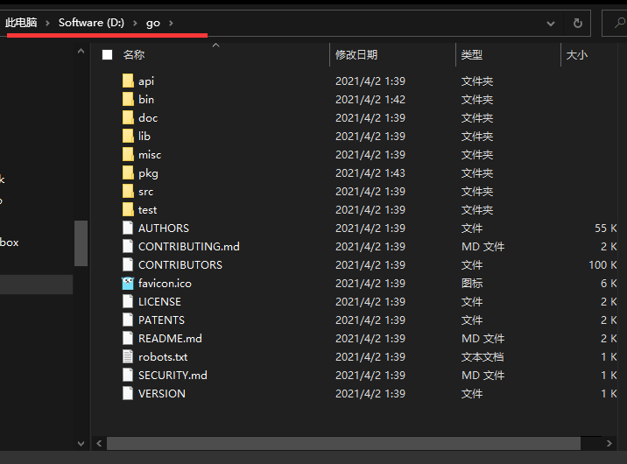Open the api folder icon

pyautogui.click(x=128, y=81)
